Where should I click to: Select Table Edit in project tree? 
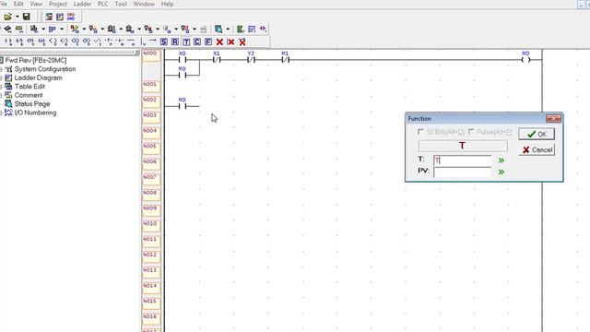pyautogui.click(x=29, y=87)
